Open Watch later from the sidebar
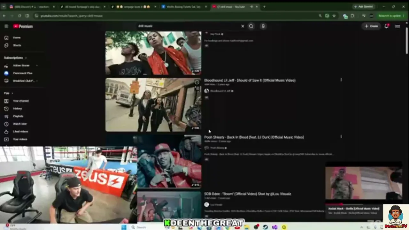This screenshot has height=230, width=409. (x=19, y=124)
